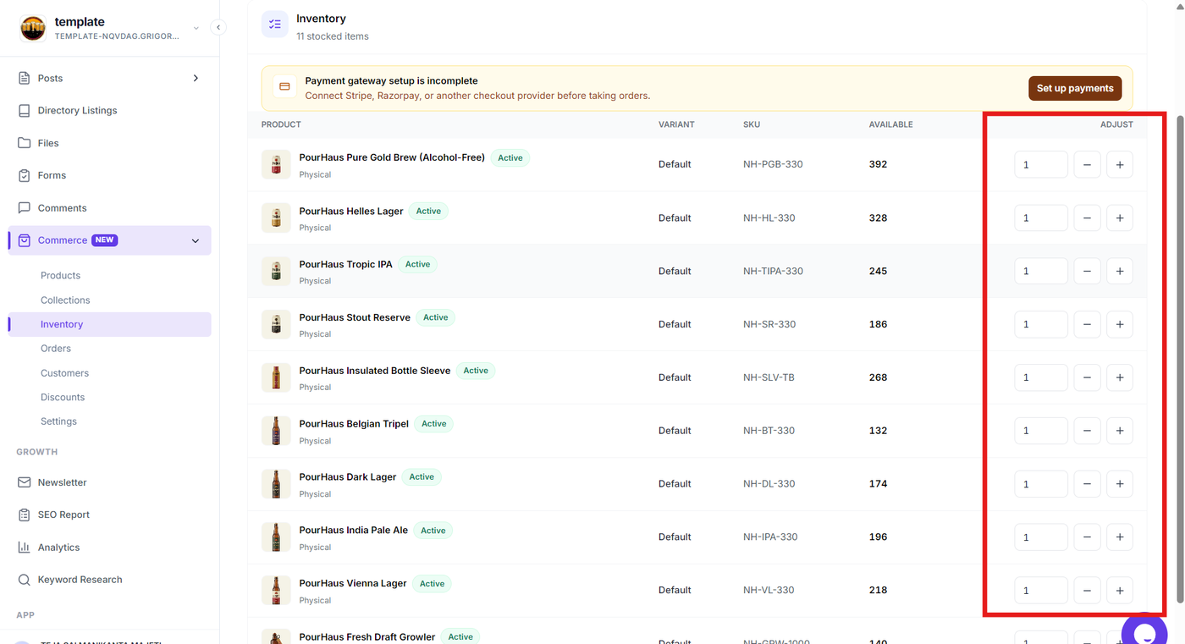The image size is (1185, 644).
Task: Open Newsletter envelope icon
Action: (x=24, y=482)
